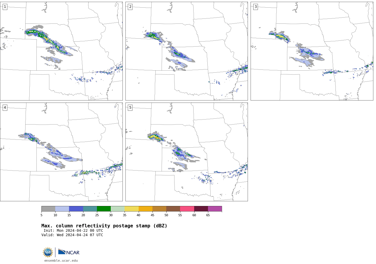Select the blue 15-20 dBZ swatch
376x264 pixels.
coord(76,209)
